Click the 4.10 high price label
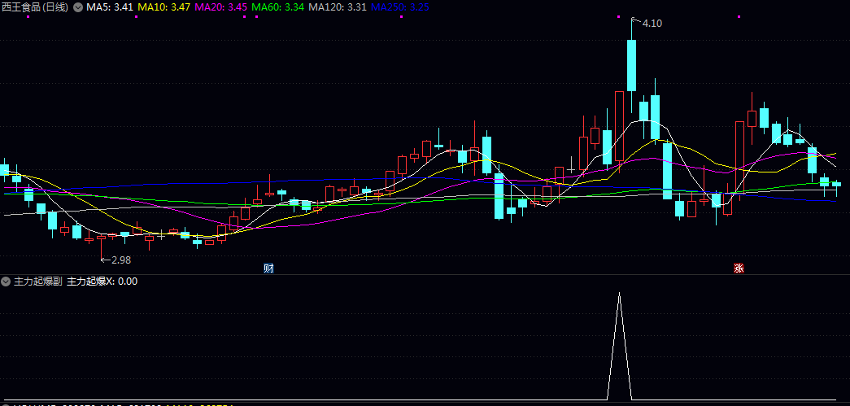Screen dimensions: 850x406 (x=652, y=24)
